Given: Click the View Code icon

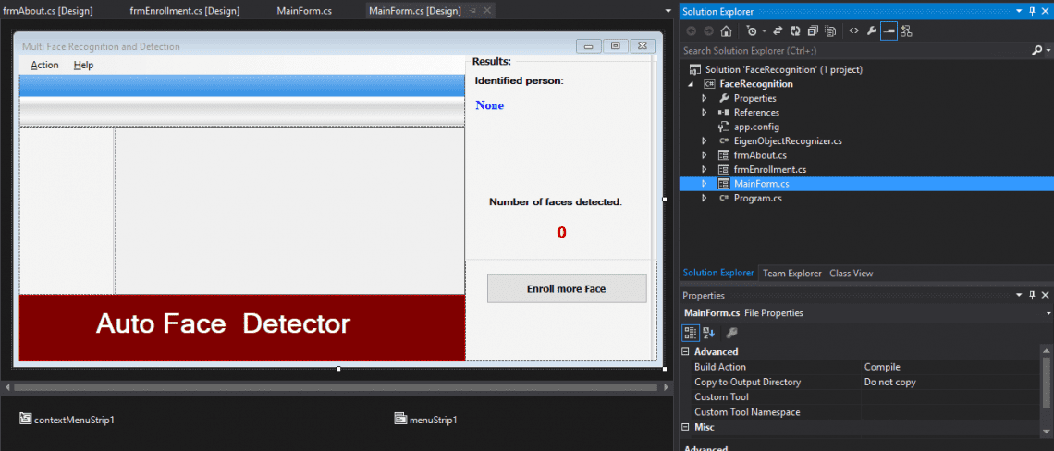Looking at the screenshot, I should [x=853, y=30].
